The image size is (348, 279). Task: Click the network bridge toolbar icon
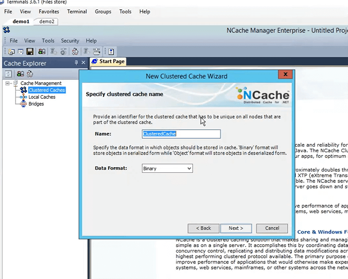pos(97,52)
